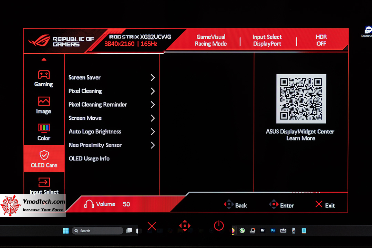
Task: Open the Xbox icon on the taskbar
Action: (x=242, y=230)
